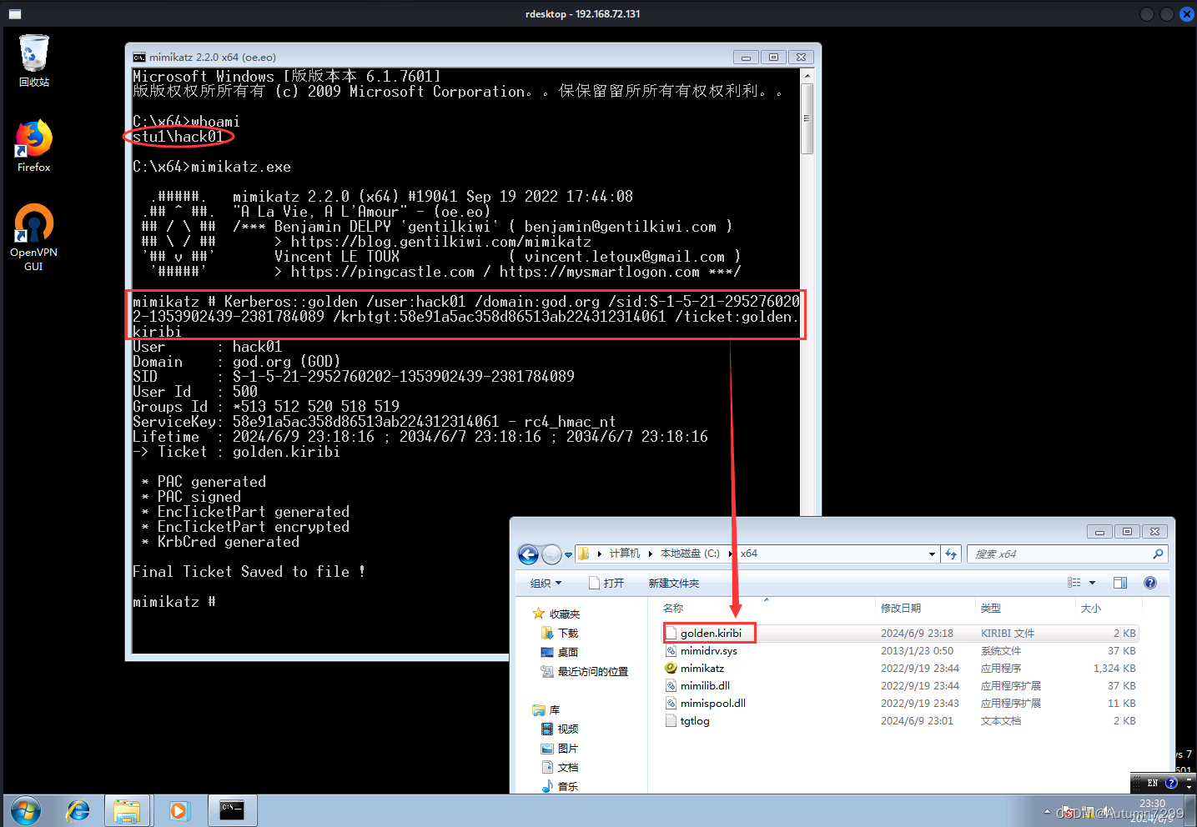Open 文档 library in navigation pane
Viewport: 1197px width, 827px height.
tap(567, 768)
